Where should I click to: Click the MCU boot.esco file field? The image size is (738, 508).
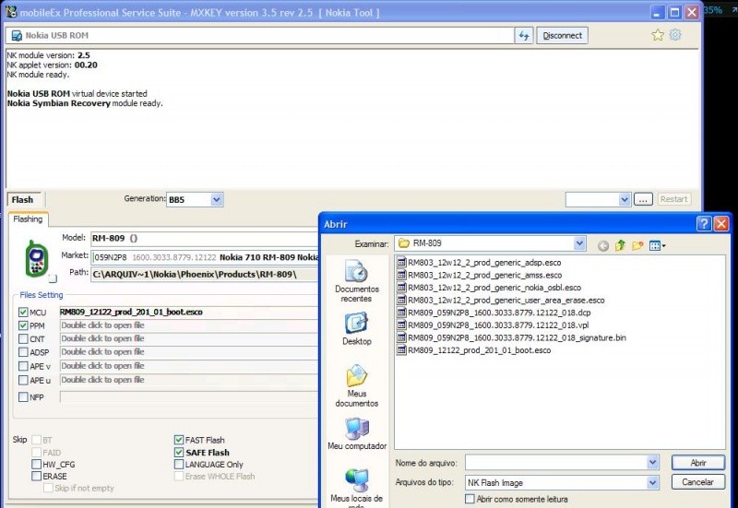click(x=189, y=312)
